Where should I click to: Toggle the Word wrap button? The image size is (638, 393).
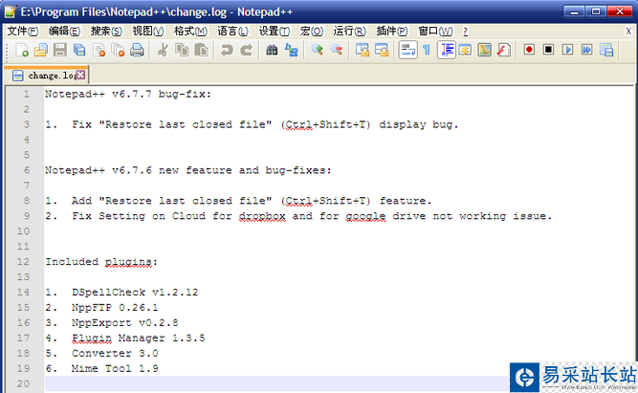407,50
